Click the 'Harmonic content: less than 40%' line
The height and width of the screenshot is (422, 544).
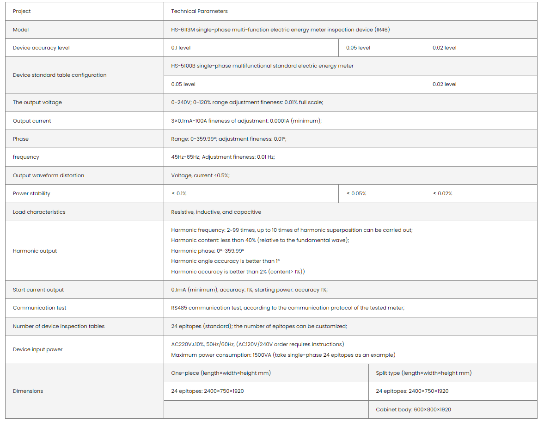click(260, 240)
